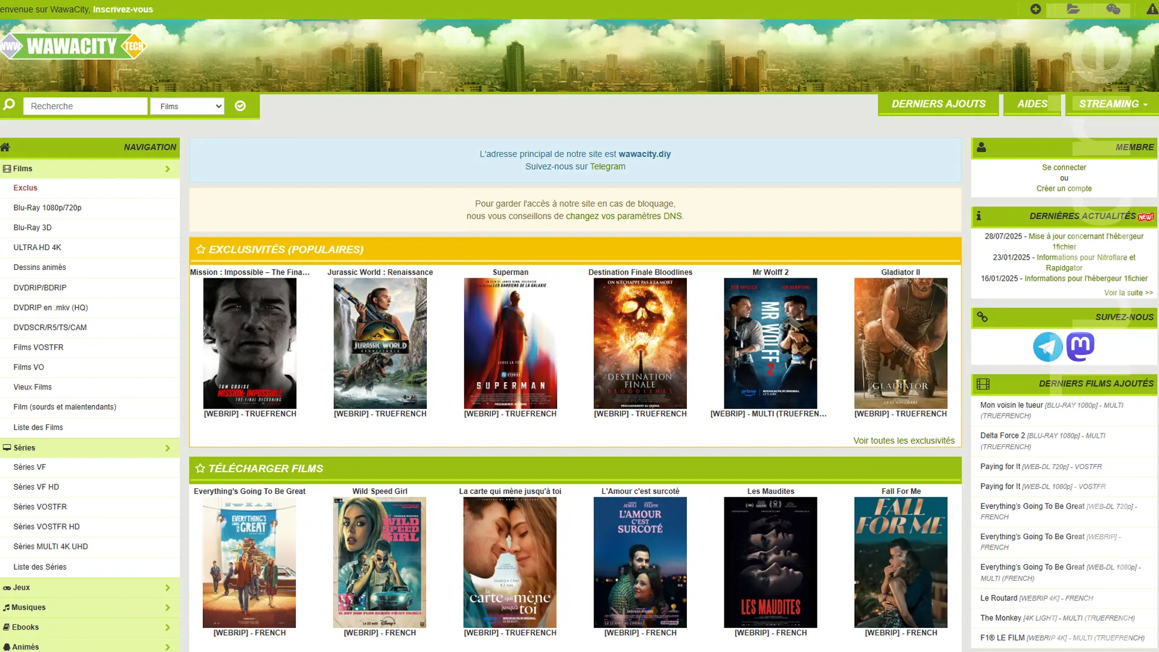
Task: Open the Aides tab
Action: [1032, 104]
